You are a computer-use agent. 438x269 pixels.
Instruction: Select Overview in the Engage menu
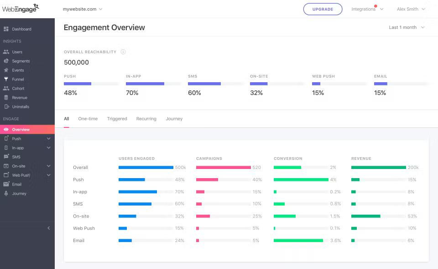point(27,129)
